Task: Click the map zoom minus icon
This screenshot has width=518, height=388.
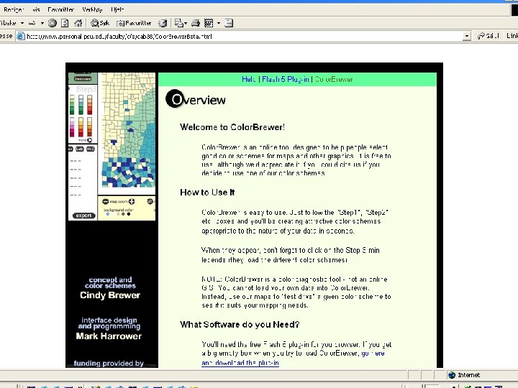Action: [x=105, y=201]
